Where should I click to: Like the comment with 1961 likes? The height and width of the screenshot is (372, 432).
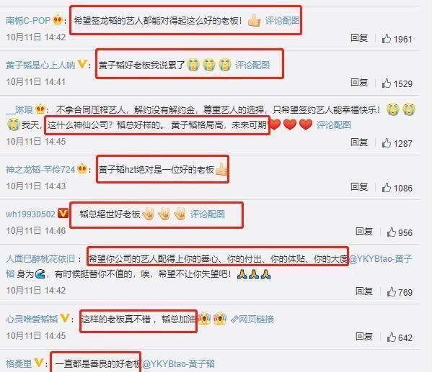pyautogui.click(x=387, y=39)
